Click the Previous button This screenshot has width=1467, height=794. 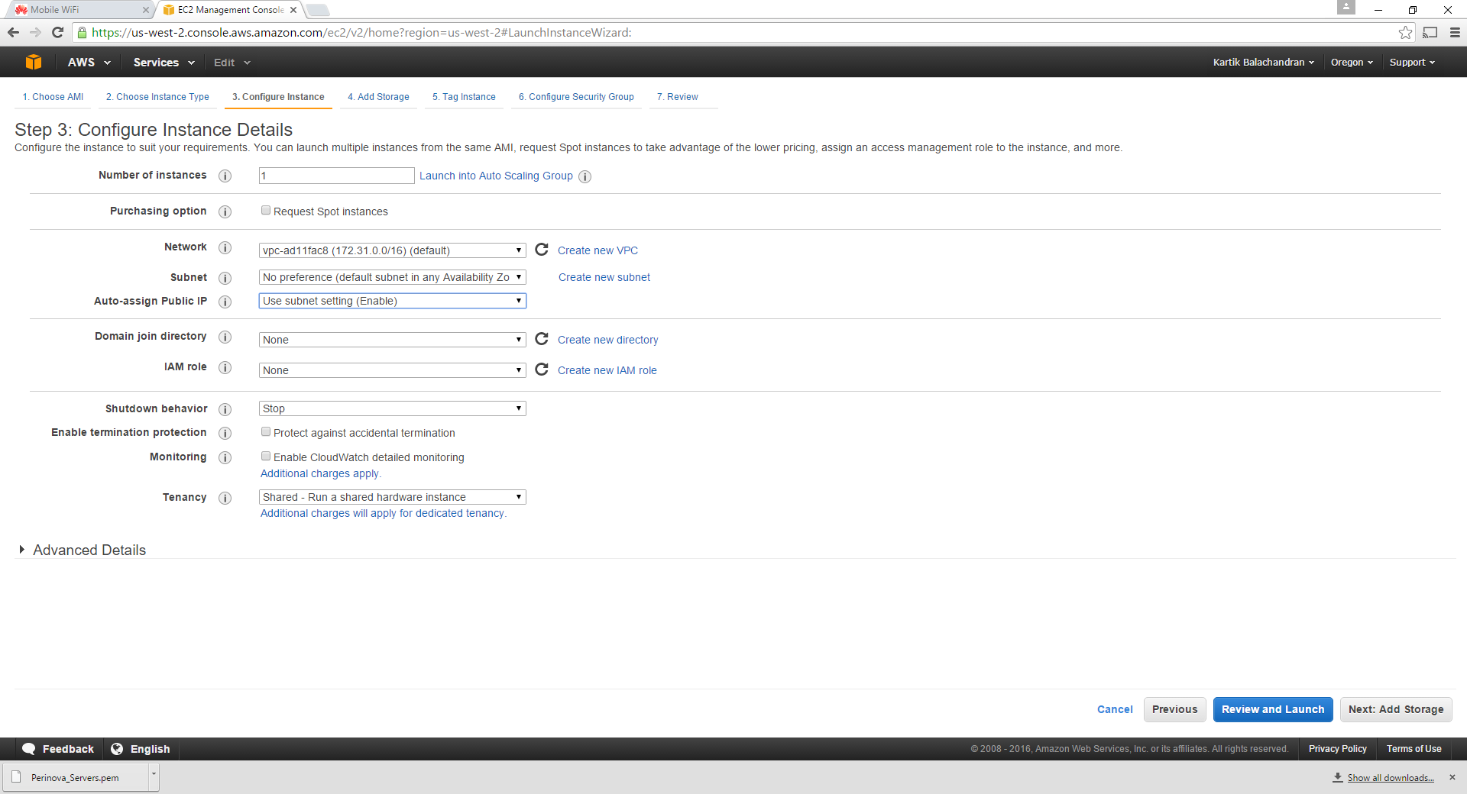tap(1174, 709)
